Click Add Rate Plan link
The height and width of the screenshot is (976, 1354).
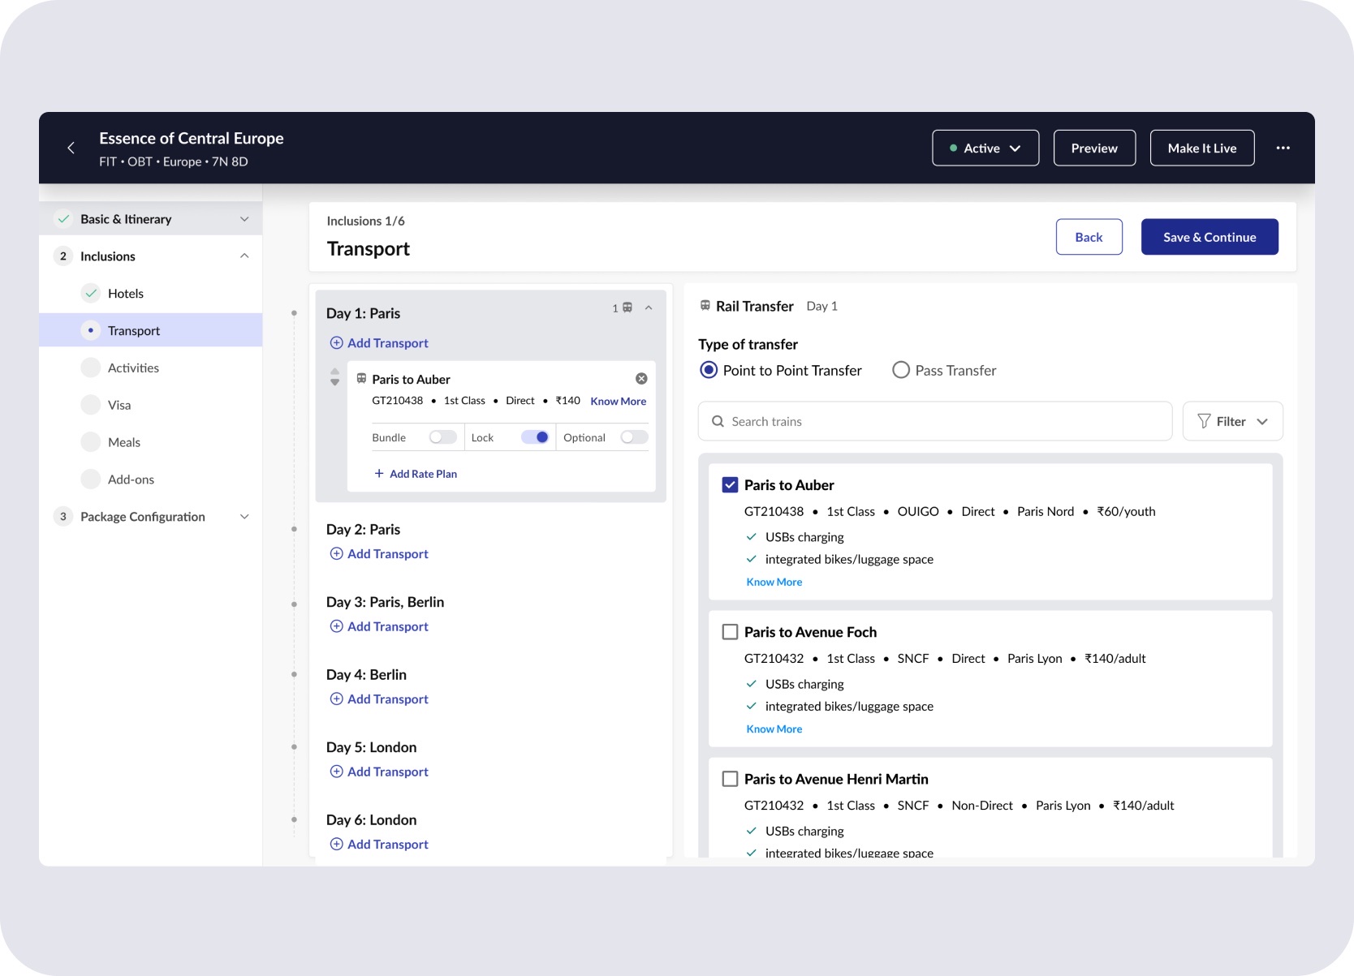[416, 474]
